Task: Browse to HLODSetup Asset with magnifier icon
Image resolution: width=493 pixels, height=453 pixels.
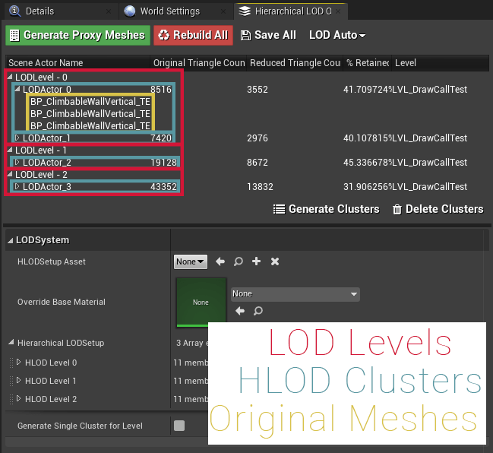Action: 239,261
